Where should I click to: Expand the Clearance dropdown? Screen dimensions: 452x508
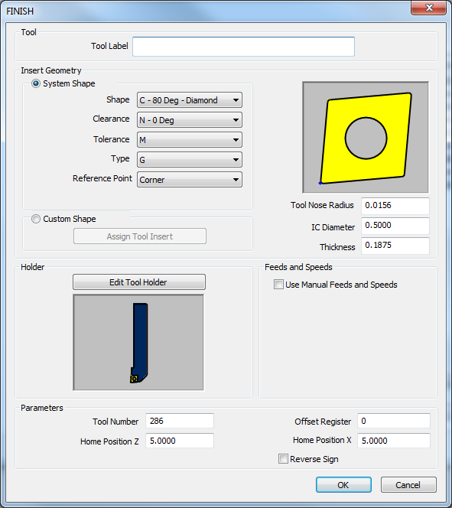(190, 120)
